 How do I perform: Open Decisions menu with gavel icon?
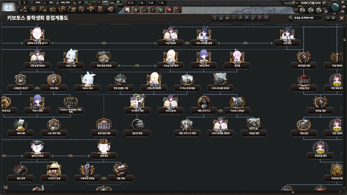click(24, 9)
